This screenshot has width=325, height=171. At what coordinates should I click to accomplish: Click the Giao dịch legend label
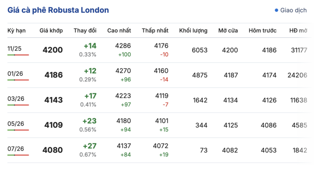click(293, 11)
